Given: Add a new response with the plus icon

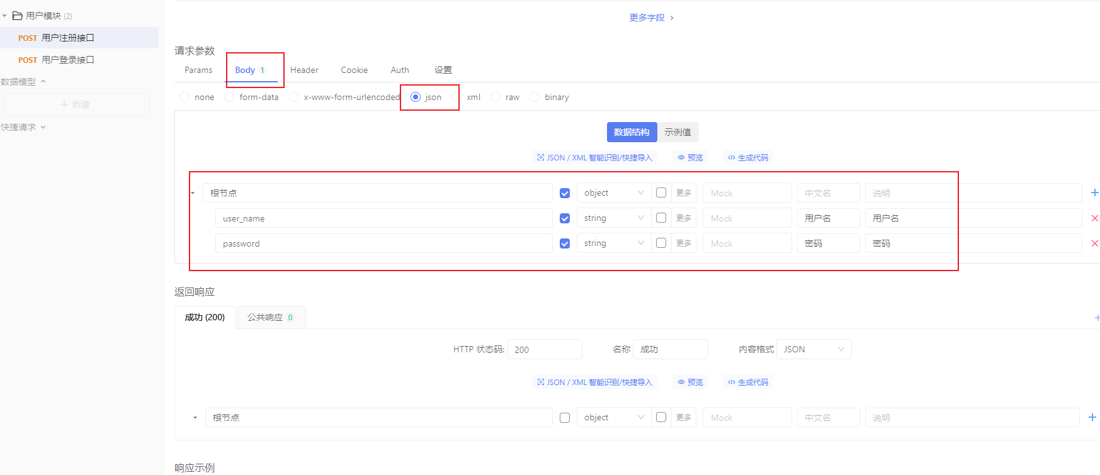Looking at the screenshot, I should coord(1097,318).
